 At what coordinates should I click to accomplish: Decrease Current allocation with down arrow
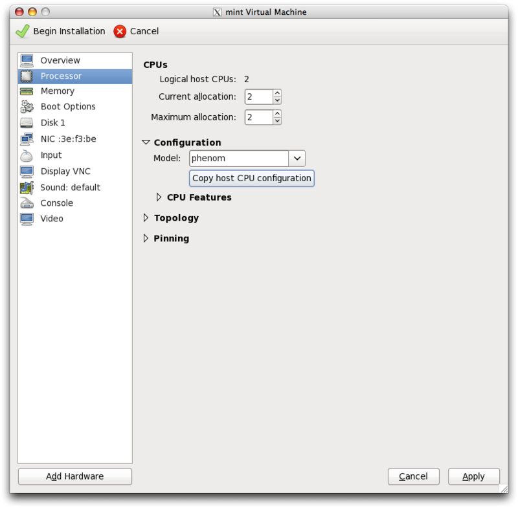point(278,100)
